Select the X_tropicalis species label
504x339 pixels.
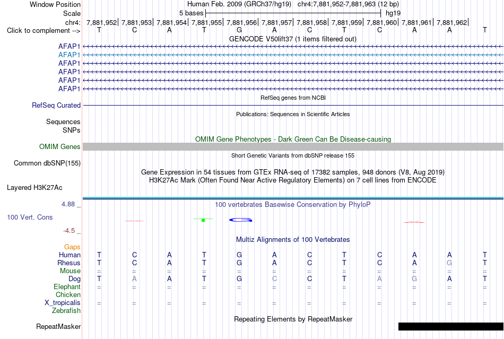[63, 303]
